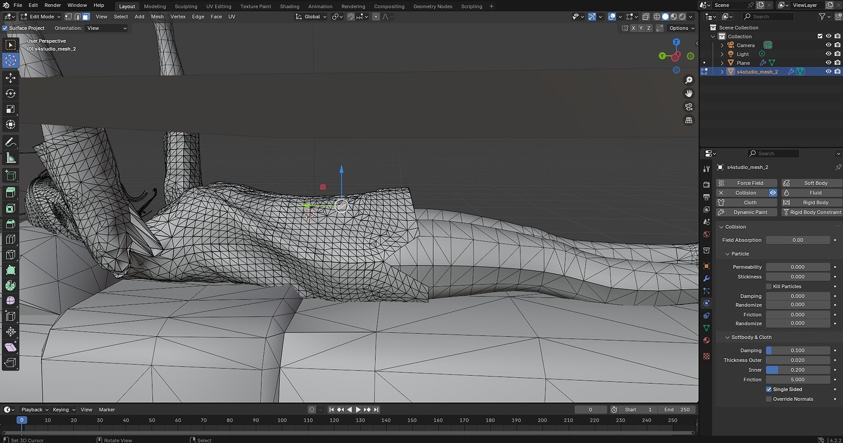This screenshot has height=443, width=843.
Task: Open the Global transform orientation dropdown
Action: pyautogui.click(x=312, y=16)
